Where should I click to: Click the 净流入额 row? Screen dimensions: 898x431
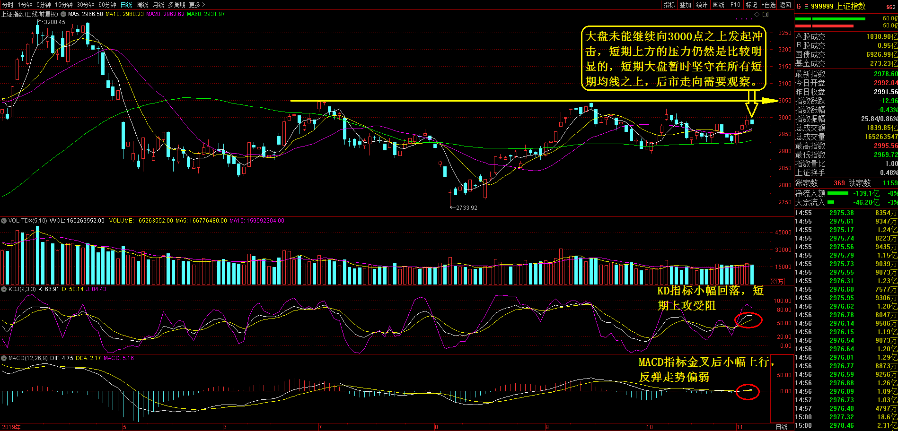(846, 193)
